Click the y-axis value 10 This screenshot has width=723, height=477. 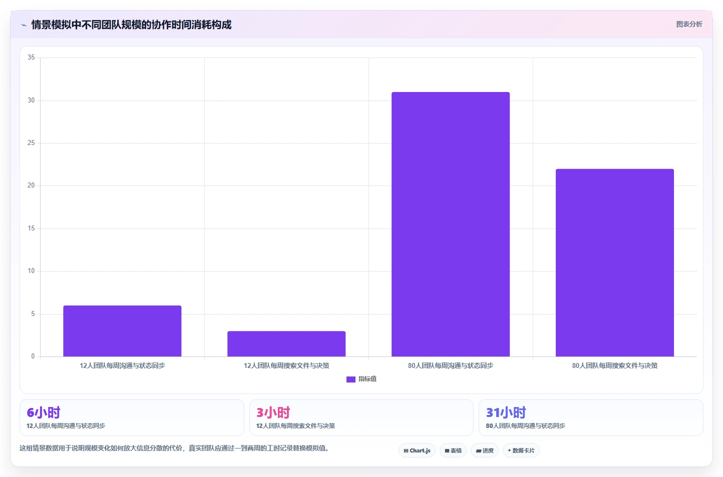point(31,271)
